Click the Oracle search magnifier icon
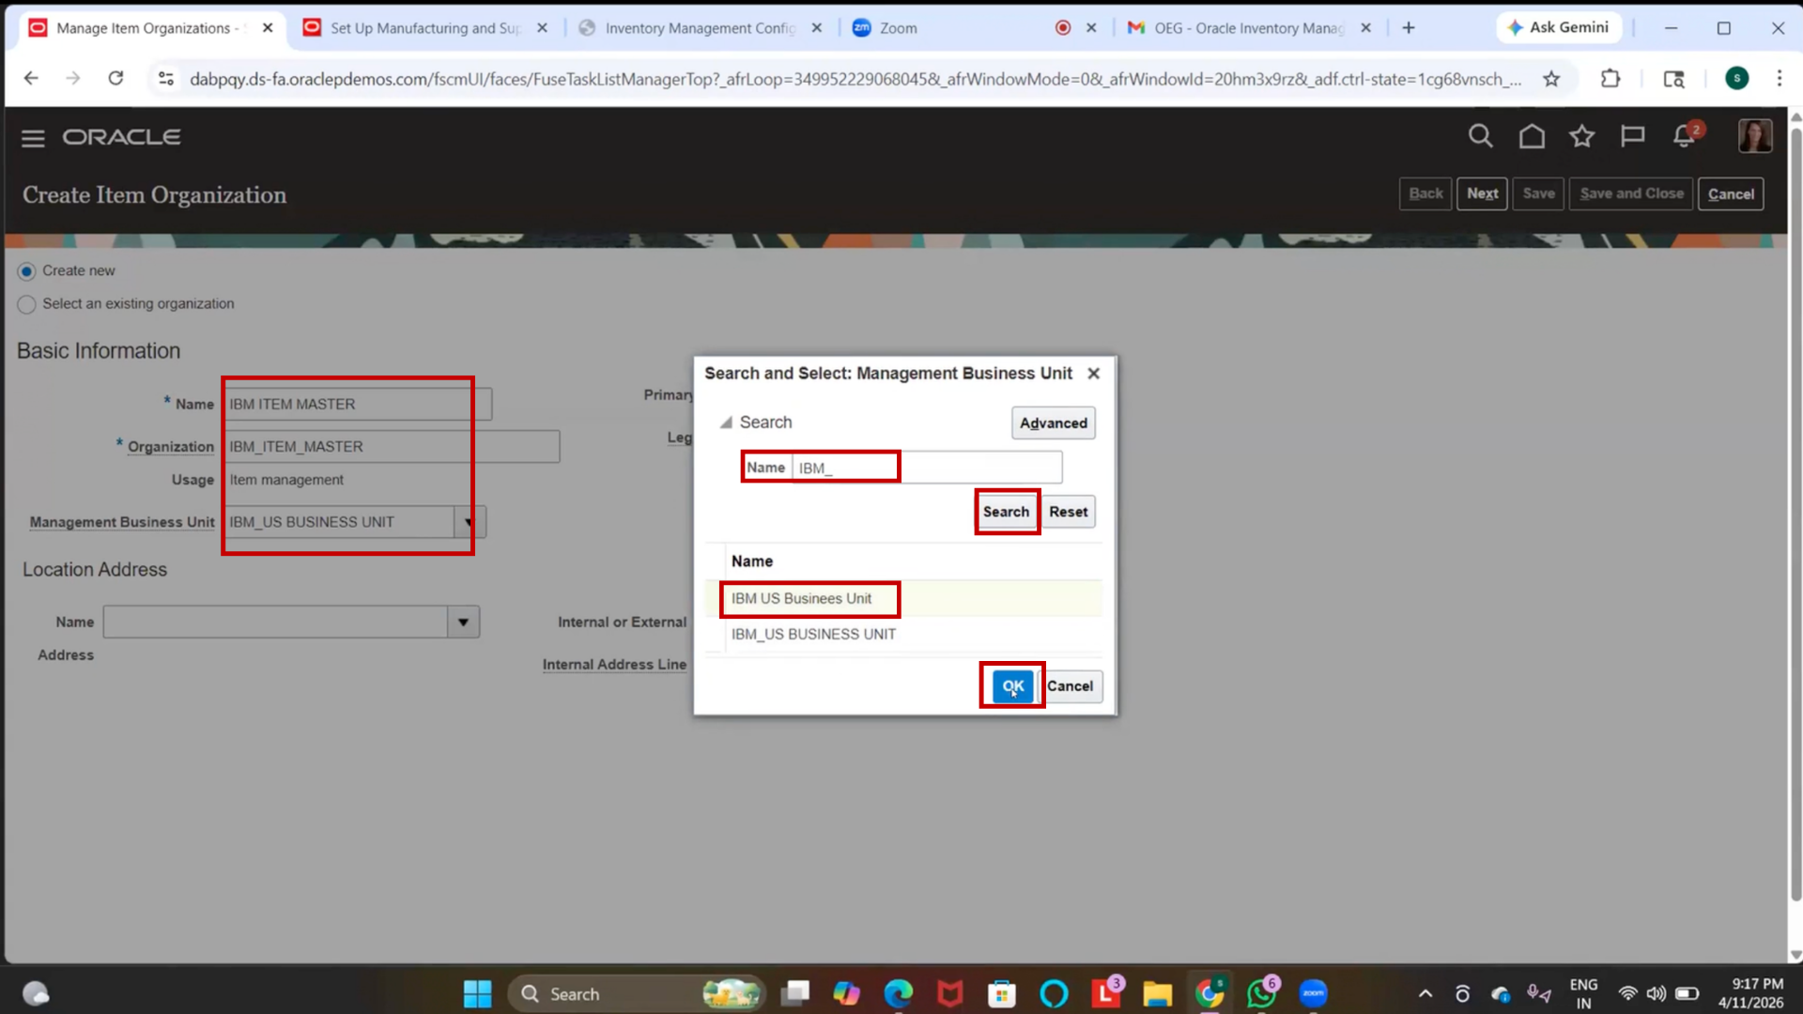The width and height of the screenshot is (1803, 1014). click(x=1480, y=136)
